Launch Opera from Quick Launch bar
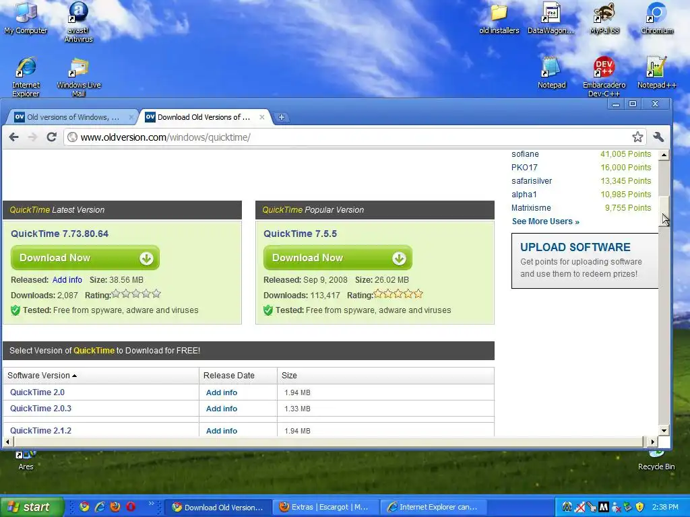 pos(131,507)
